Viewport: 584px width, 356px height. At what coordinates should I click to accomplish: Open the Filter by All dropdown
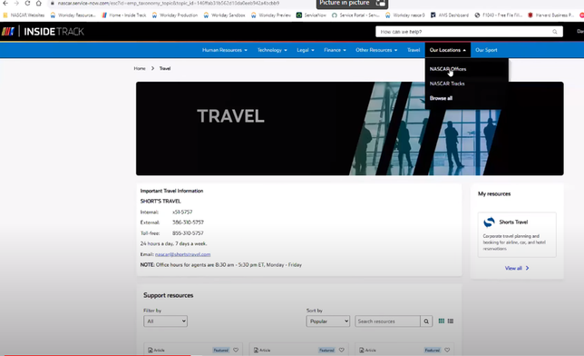(x=165, y=321)
